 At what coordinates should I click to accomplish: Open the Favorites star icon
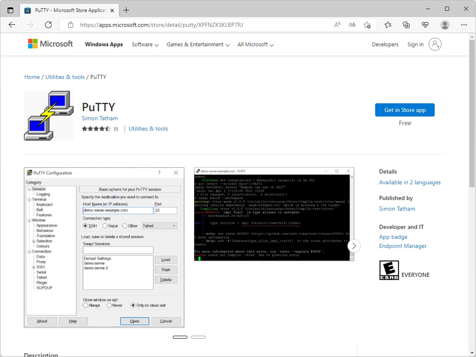click(387, 25)
